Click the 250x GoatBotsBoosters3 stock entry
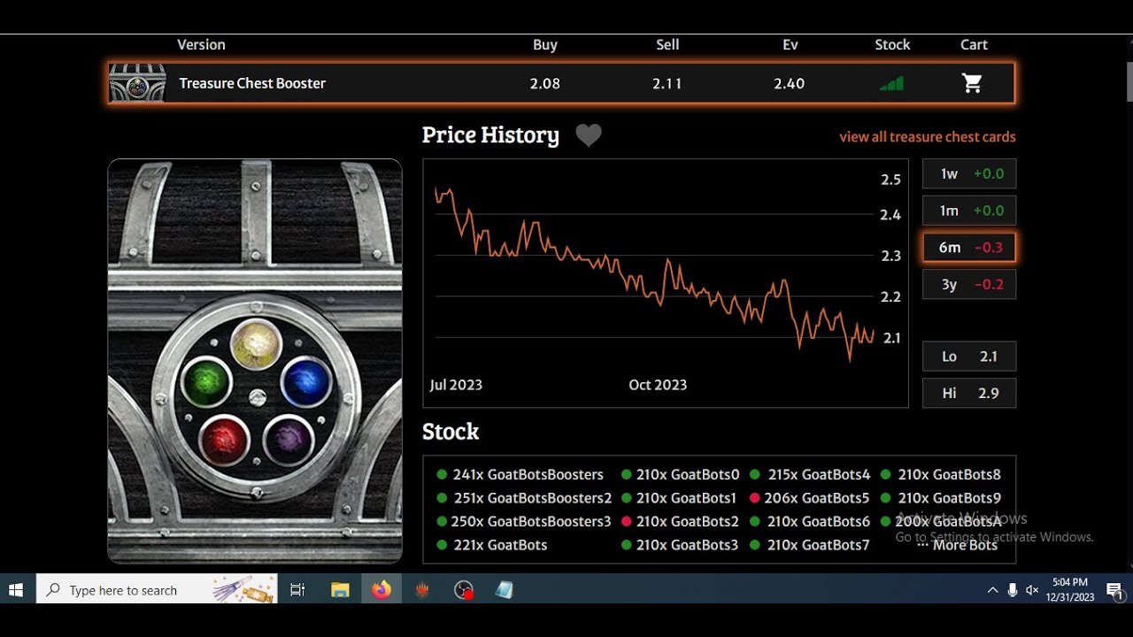1133x637 pixels. point(524,522)
